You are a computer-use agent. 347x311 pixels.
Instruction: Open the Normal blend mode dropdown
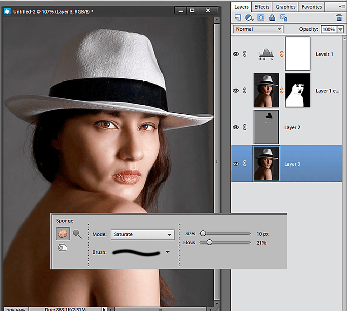(258, 29)
